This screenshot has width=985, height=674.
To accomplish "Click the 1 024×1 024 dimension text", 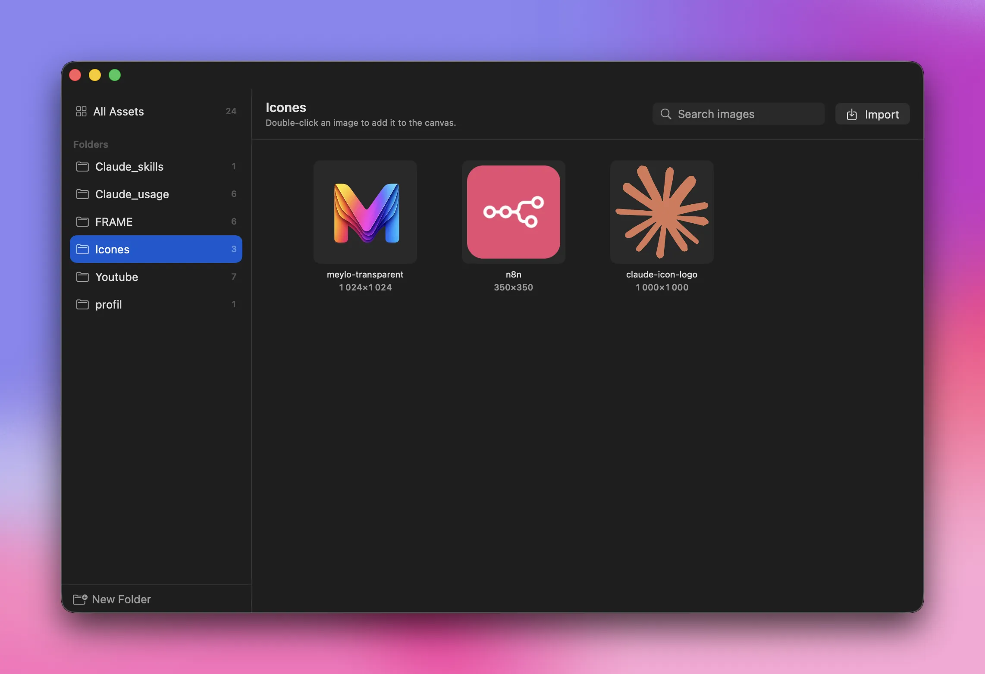I will tap(365, 287).
